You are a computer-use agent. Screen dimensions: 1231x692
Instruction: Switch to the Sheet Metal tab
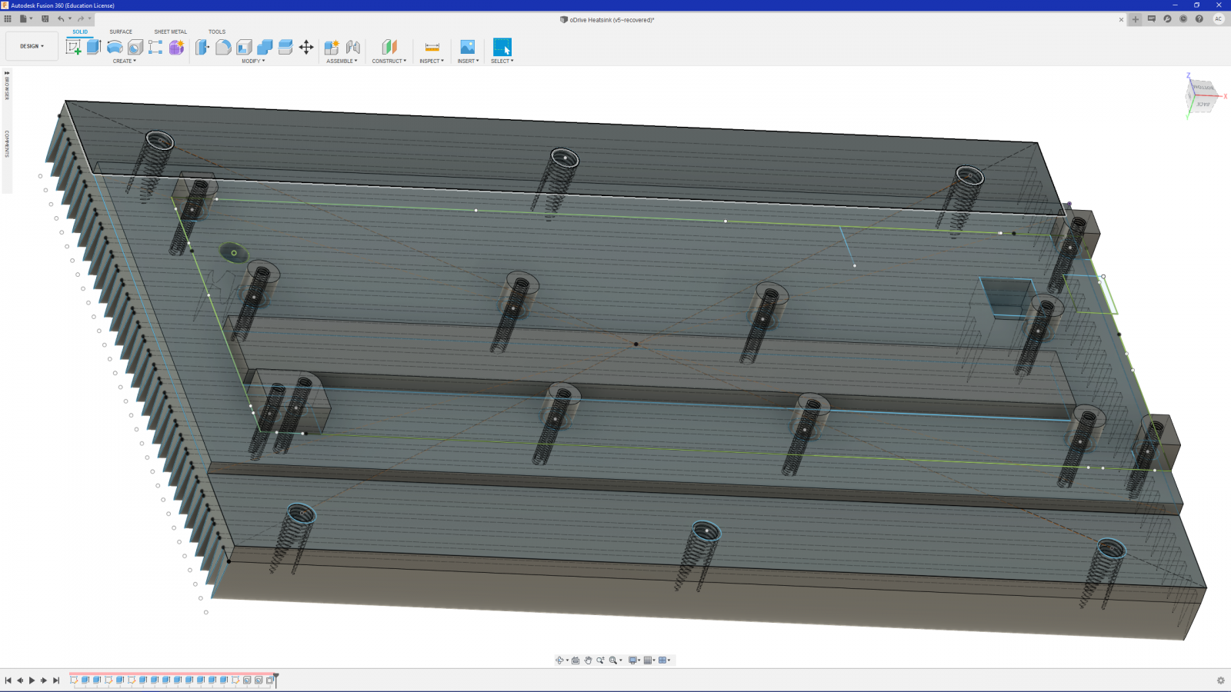tap(170, 32)
